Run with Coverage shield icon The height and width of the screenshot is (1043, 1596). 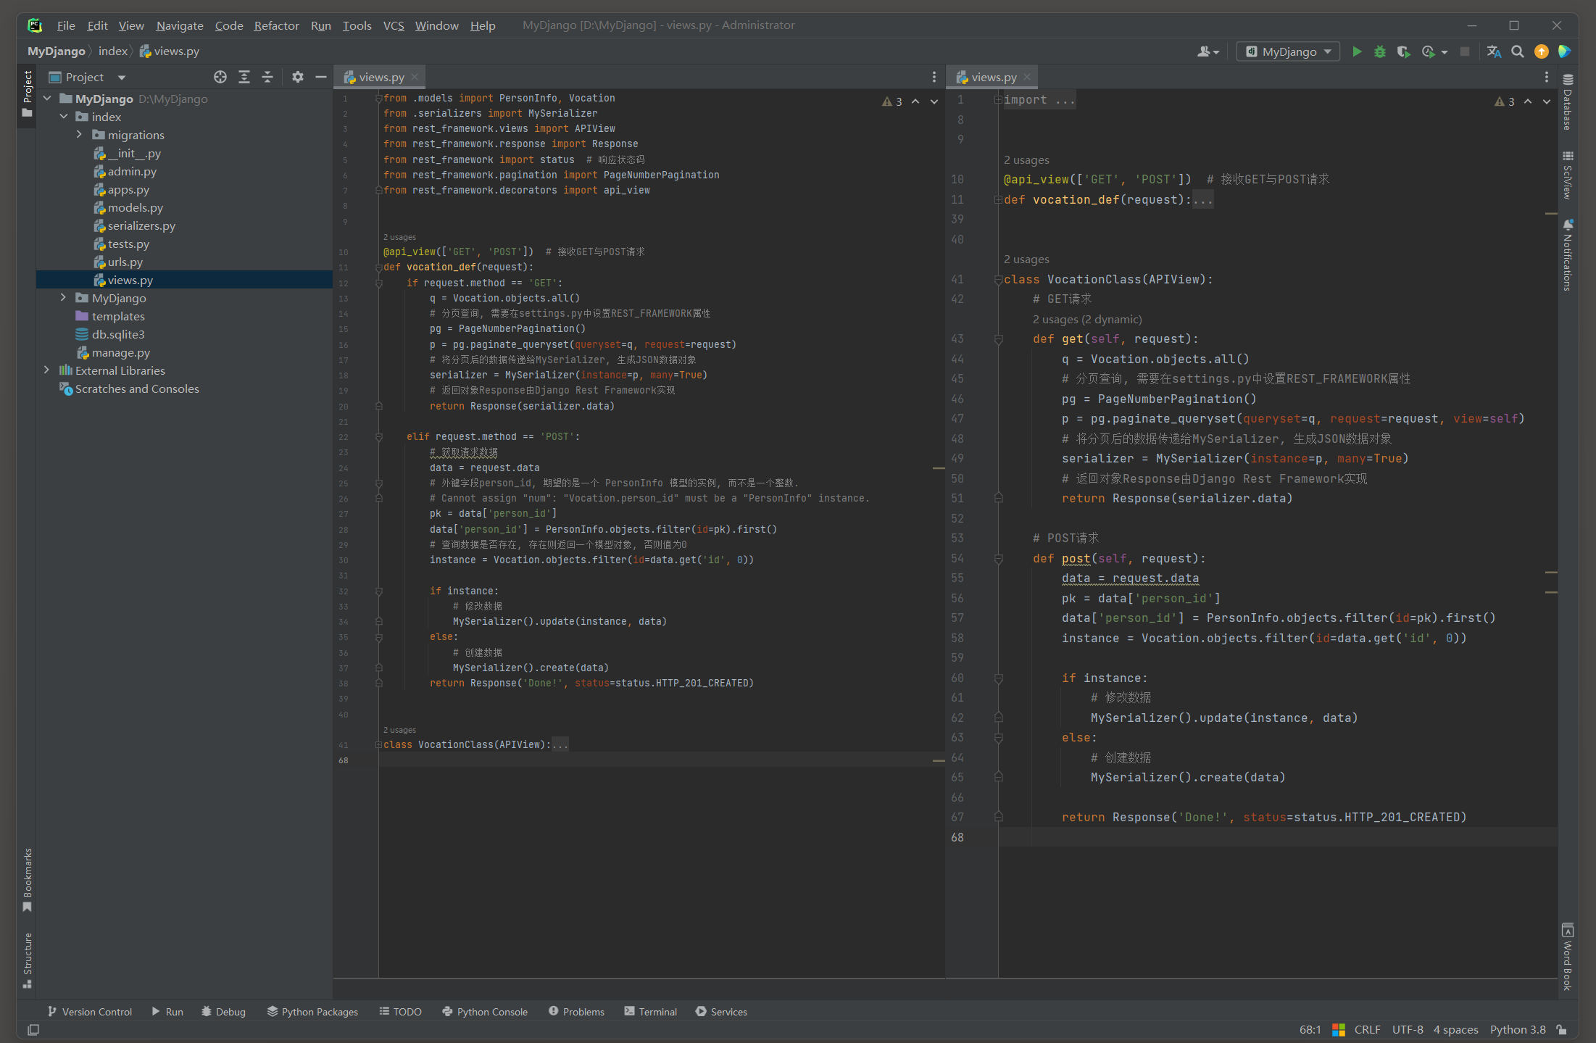pos(1403,51)
